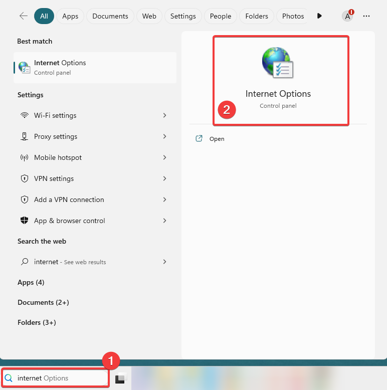Open Mobile hotspot result
This screenshot has height=390, width=387.
click(x=95, y=157)
